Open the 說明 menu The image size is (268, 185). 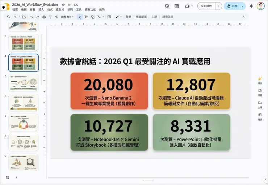(x=102, y=9)
